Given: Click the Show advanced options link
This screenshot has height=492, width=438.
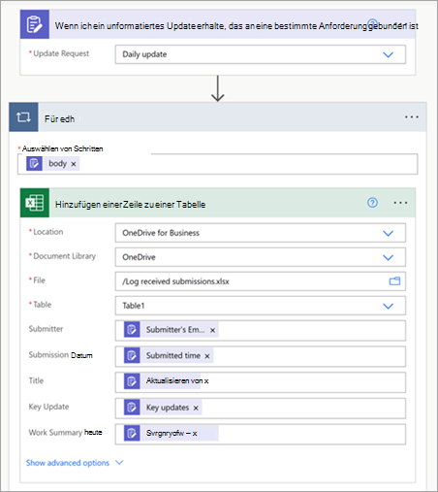Looking at the screenshot, I should coord(68,463).
